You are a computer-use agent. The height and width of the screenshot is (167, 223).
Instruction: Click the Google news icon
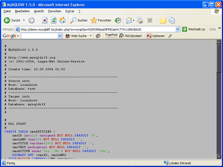tap(98, 36)
